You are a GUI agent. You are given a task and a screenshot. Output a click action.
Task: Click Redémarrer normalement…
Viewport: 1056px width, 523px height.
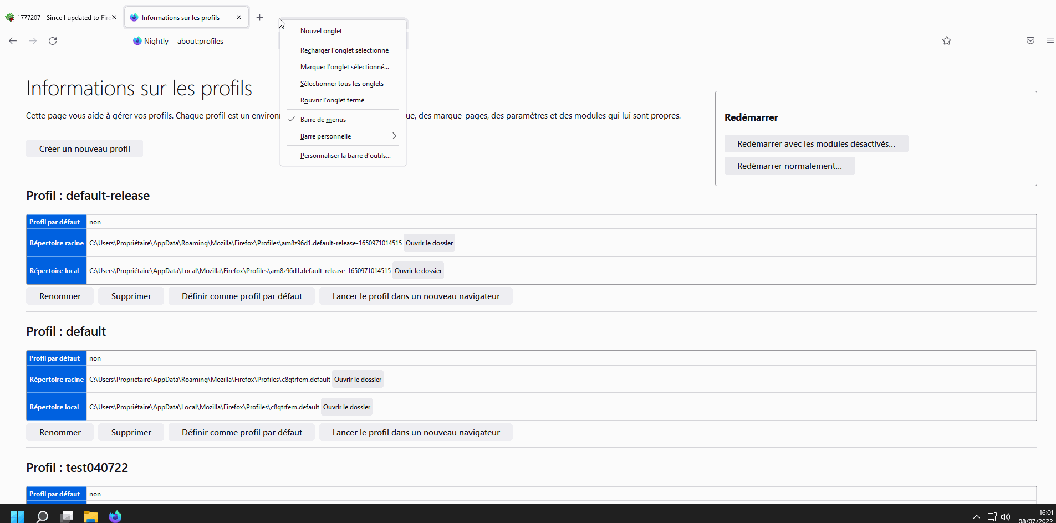[x=789, y=166]
